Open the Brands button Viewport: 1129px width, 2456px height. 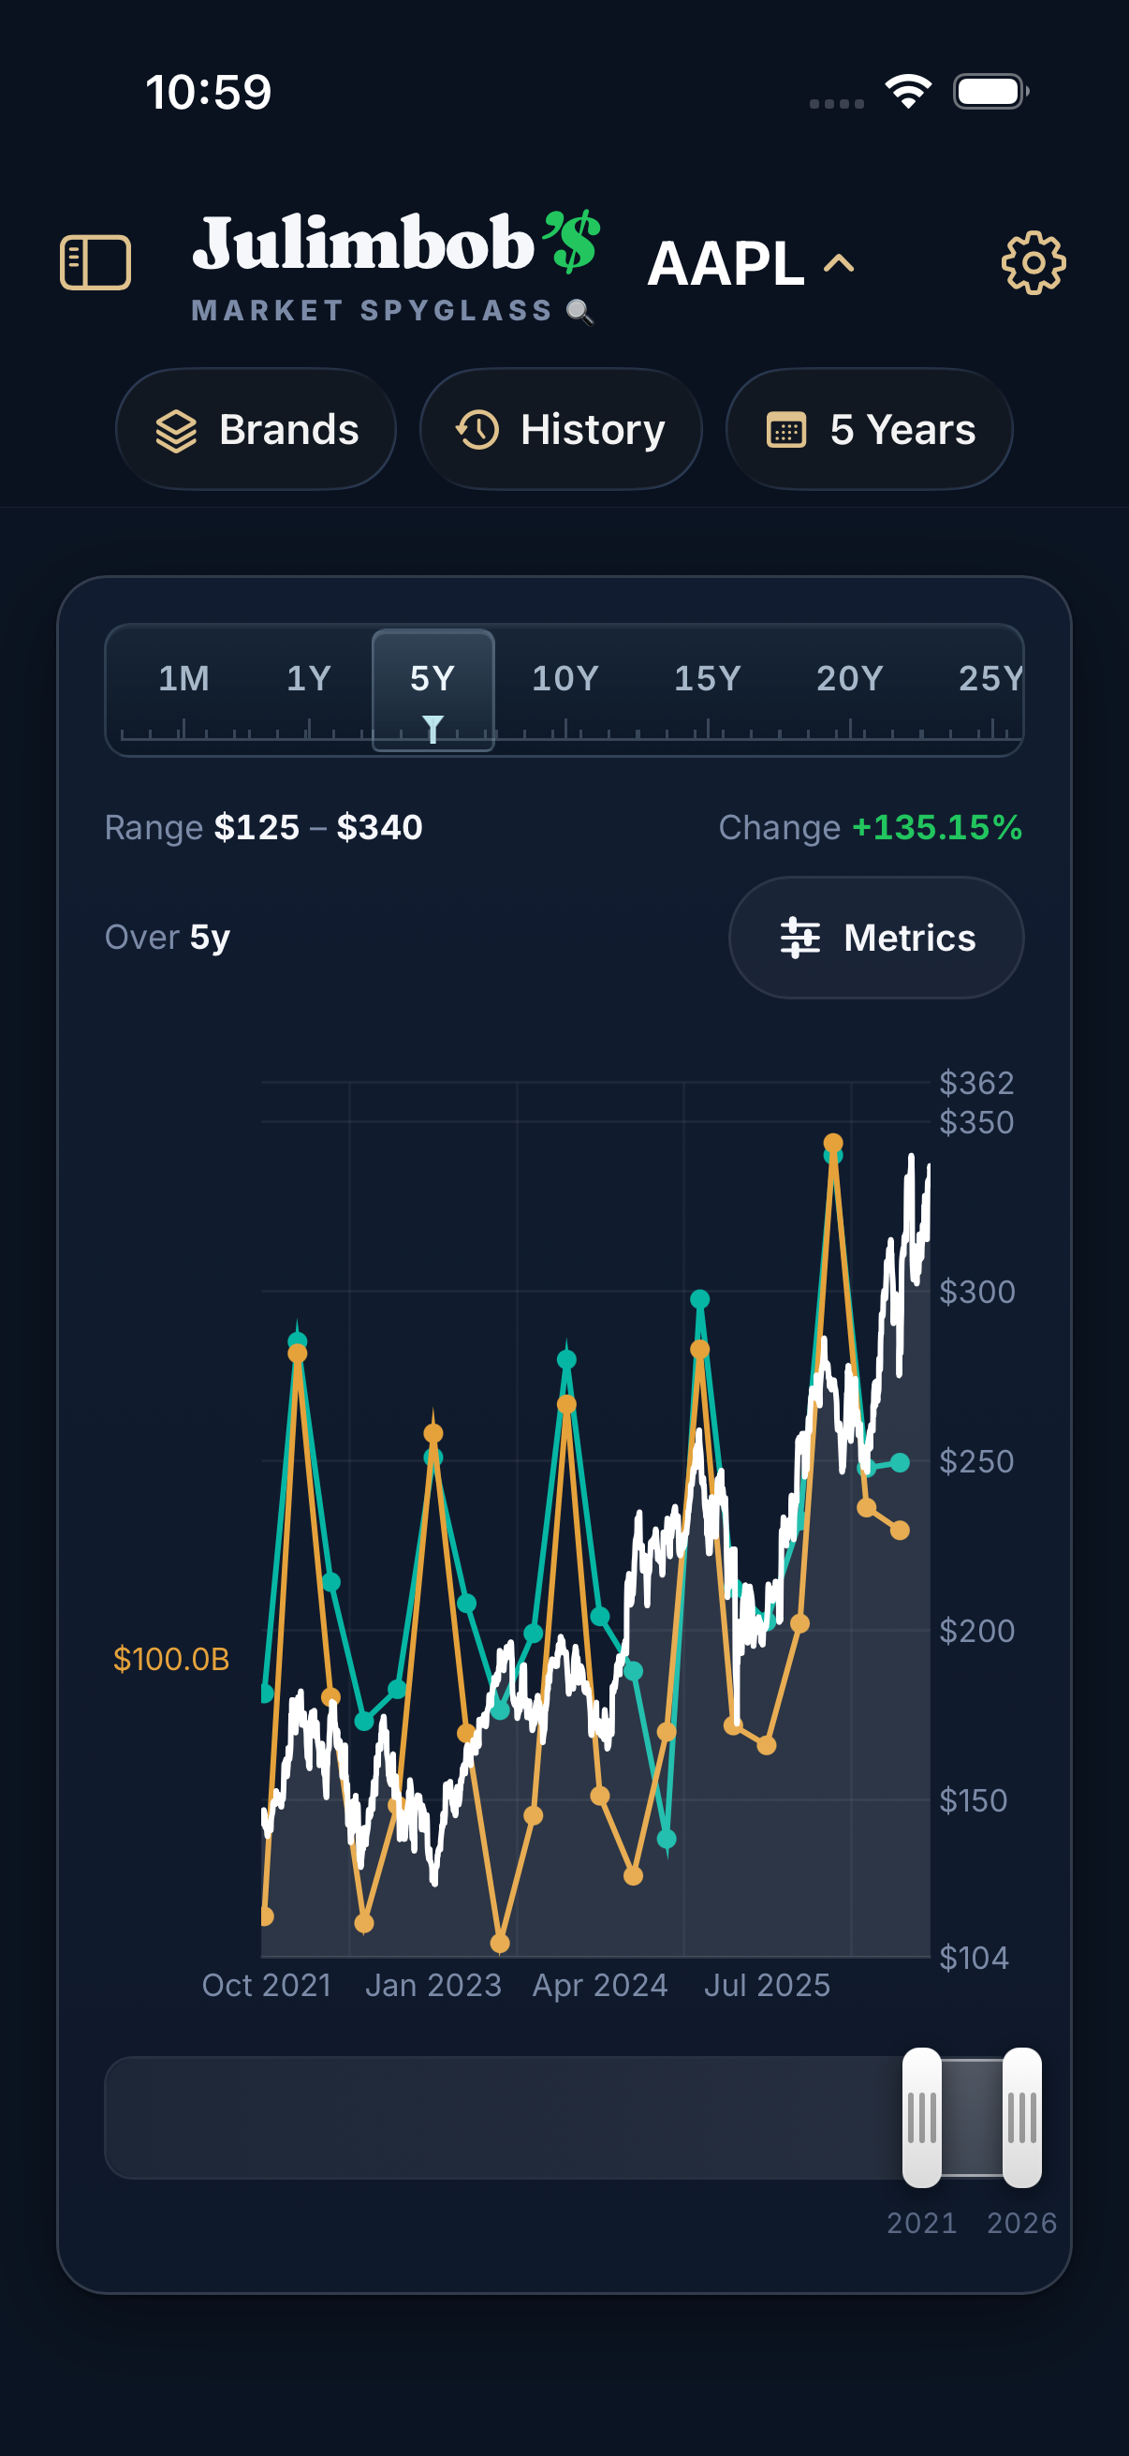click(256, 429)
